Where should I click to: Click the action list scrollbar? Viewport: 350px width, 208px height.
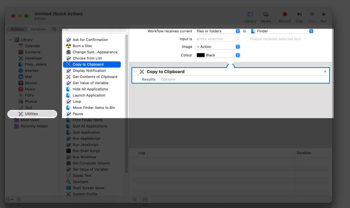click(x=127, y=104)
